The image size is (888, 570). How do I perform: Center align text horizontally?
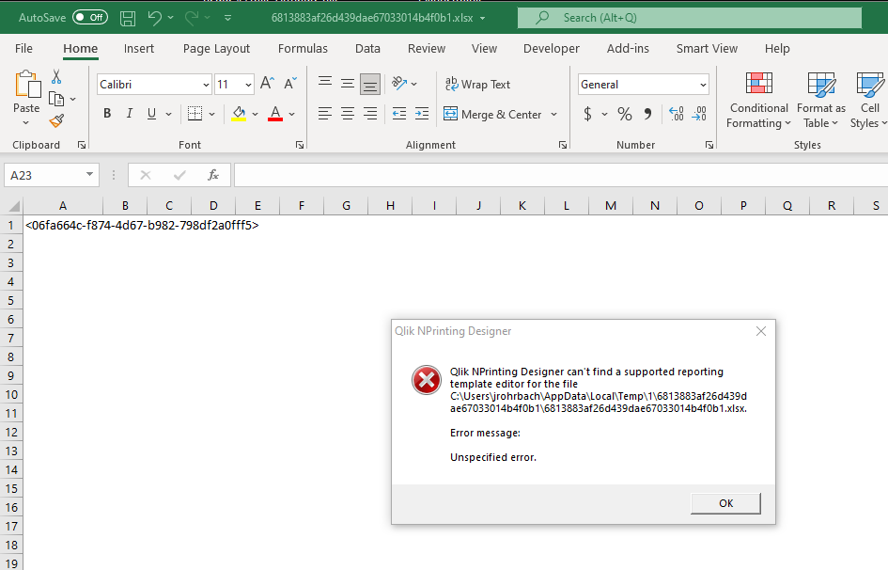pos(348,114)
